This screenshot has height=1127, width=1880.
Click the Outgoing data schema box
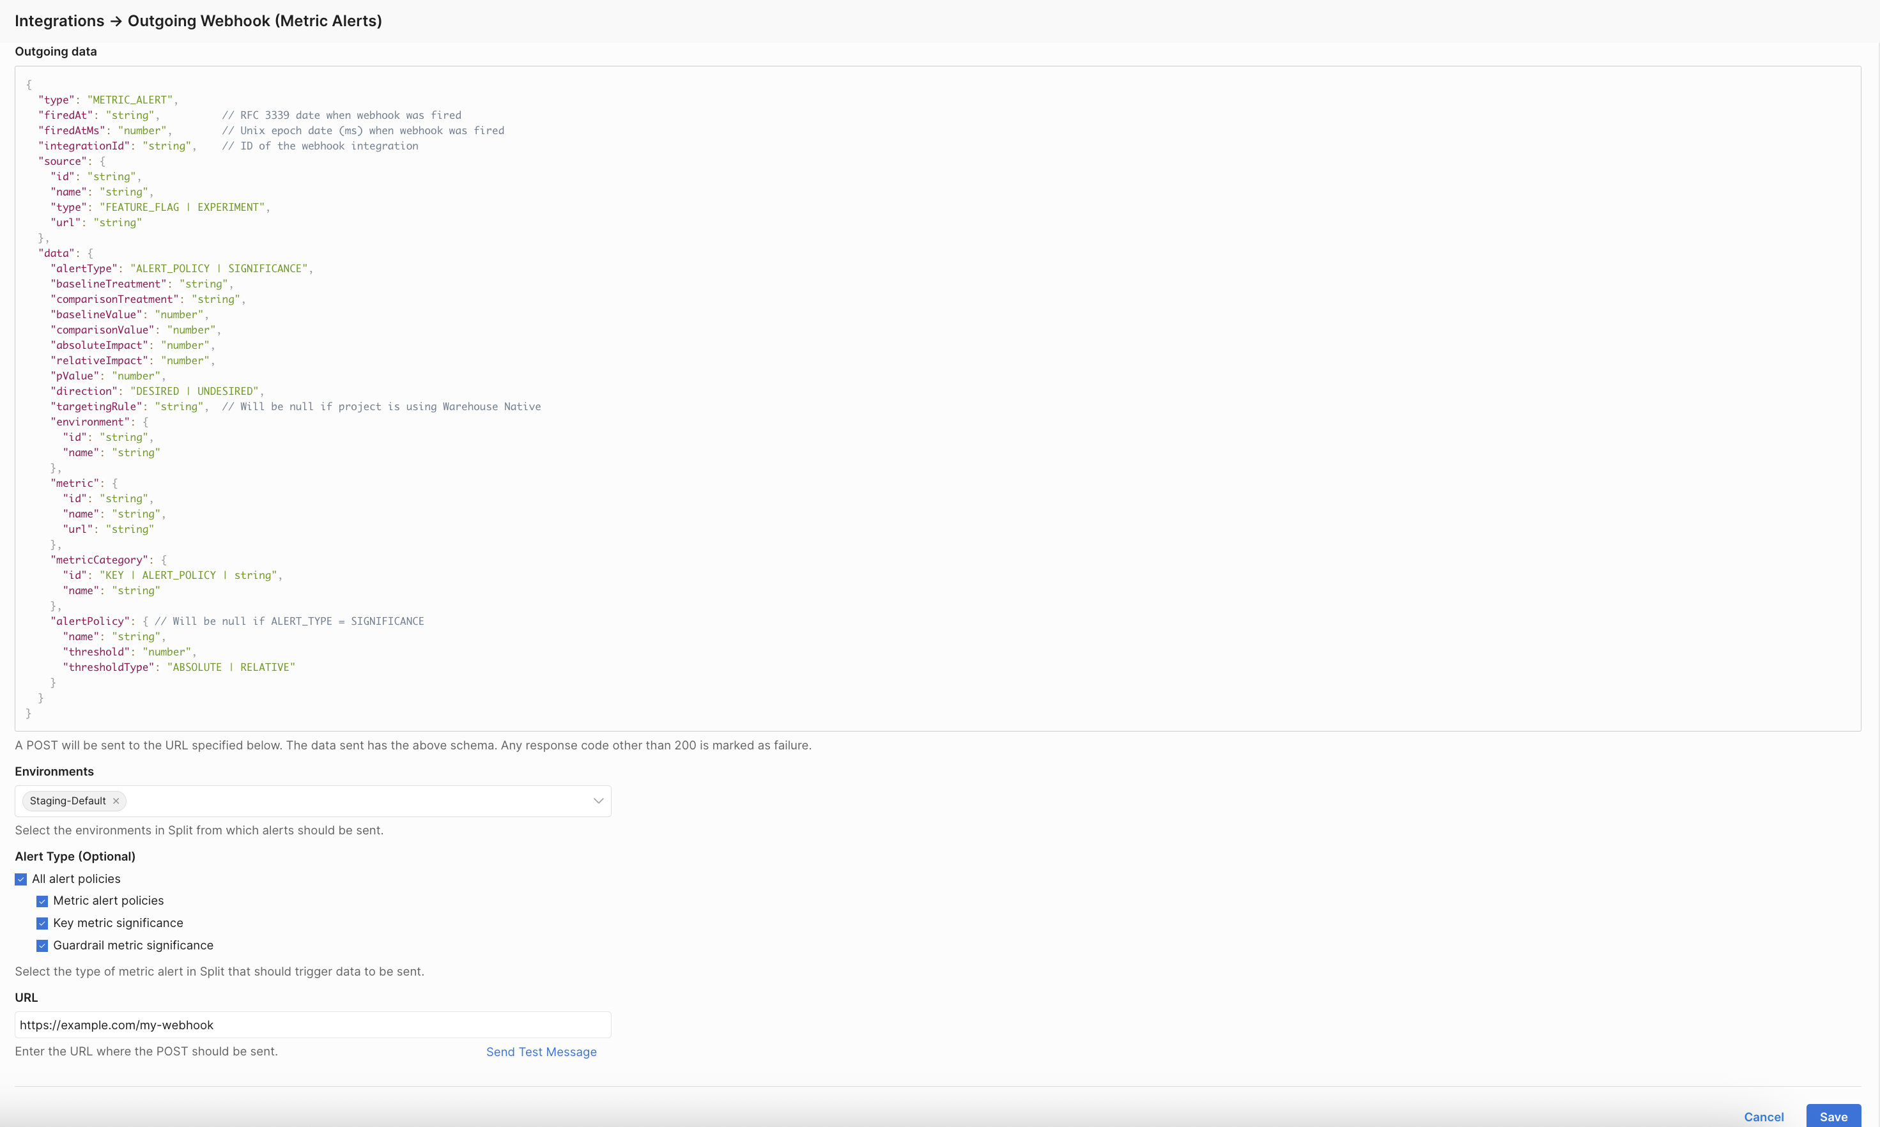coord(937,398)
